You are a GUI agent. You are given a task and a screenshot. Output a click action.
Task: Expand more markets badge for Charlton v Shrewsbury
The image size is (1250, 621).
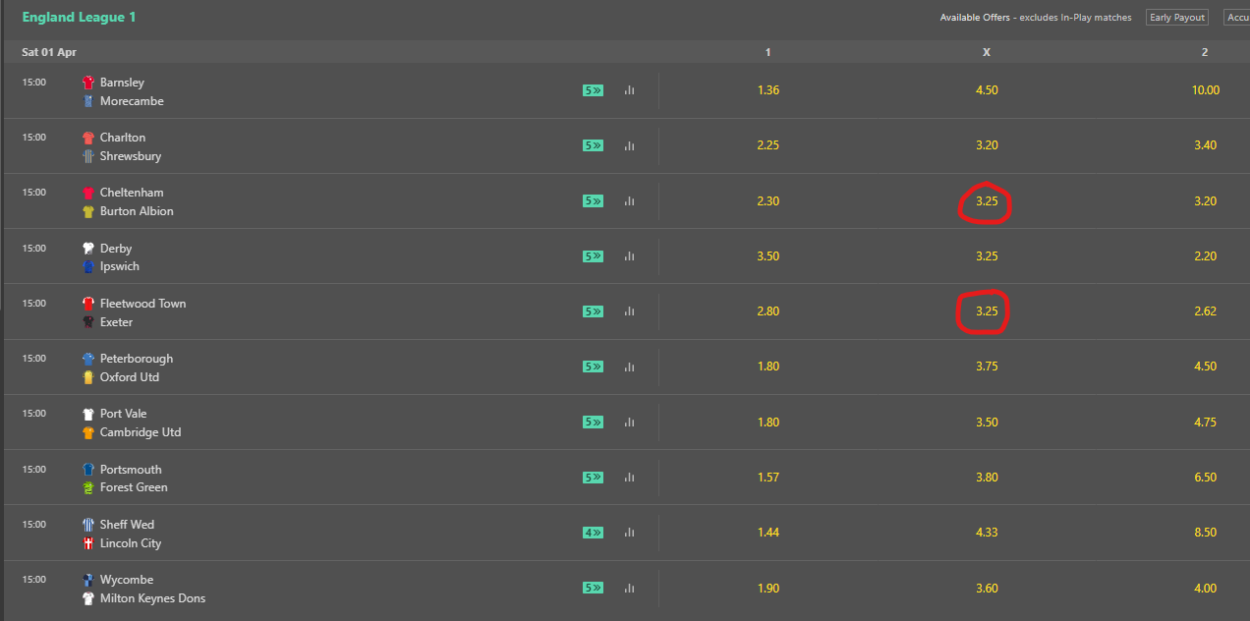tap(593, 145)
